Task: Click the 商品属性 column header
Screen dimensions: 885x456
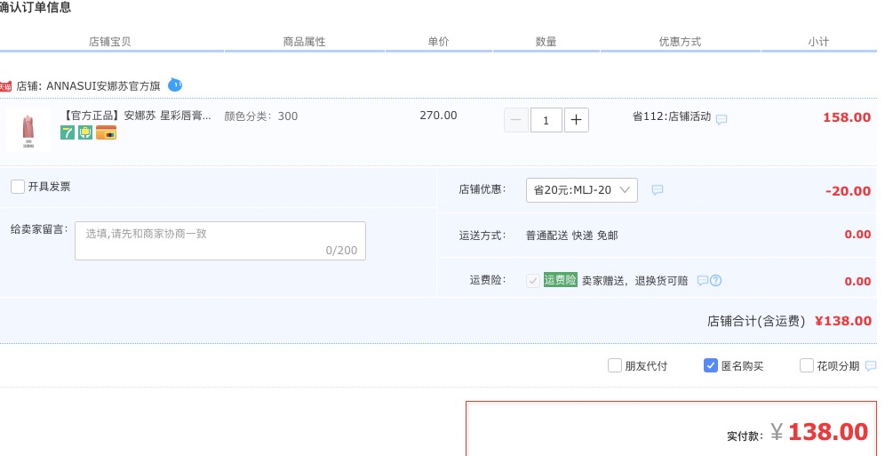Action: click(x=304, y=41)
